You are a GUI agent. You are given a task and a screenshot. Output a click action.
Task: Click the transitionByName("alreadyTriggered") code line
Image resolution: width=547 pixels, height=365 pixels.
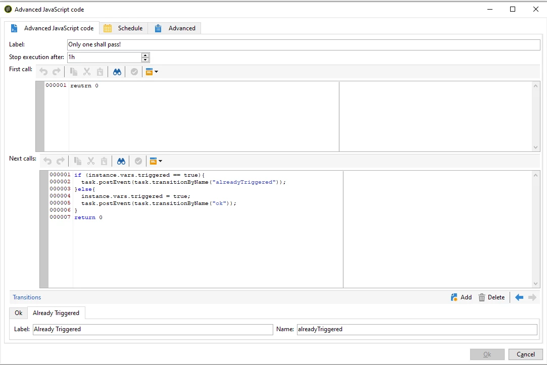click(x=183, y=182)
